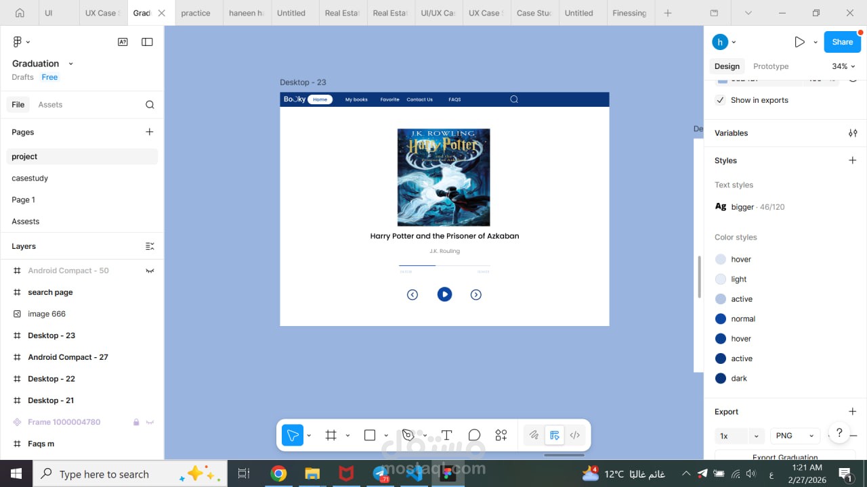Image resolution: width=867 pixels, height=487 pixels.
Task: Collapse all layers icon
Action: [x=150, y=246]
